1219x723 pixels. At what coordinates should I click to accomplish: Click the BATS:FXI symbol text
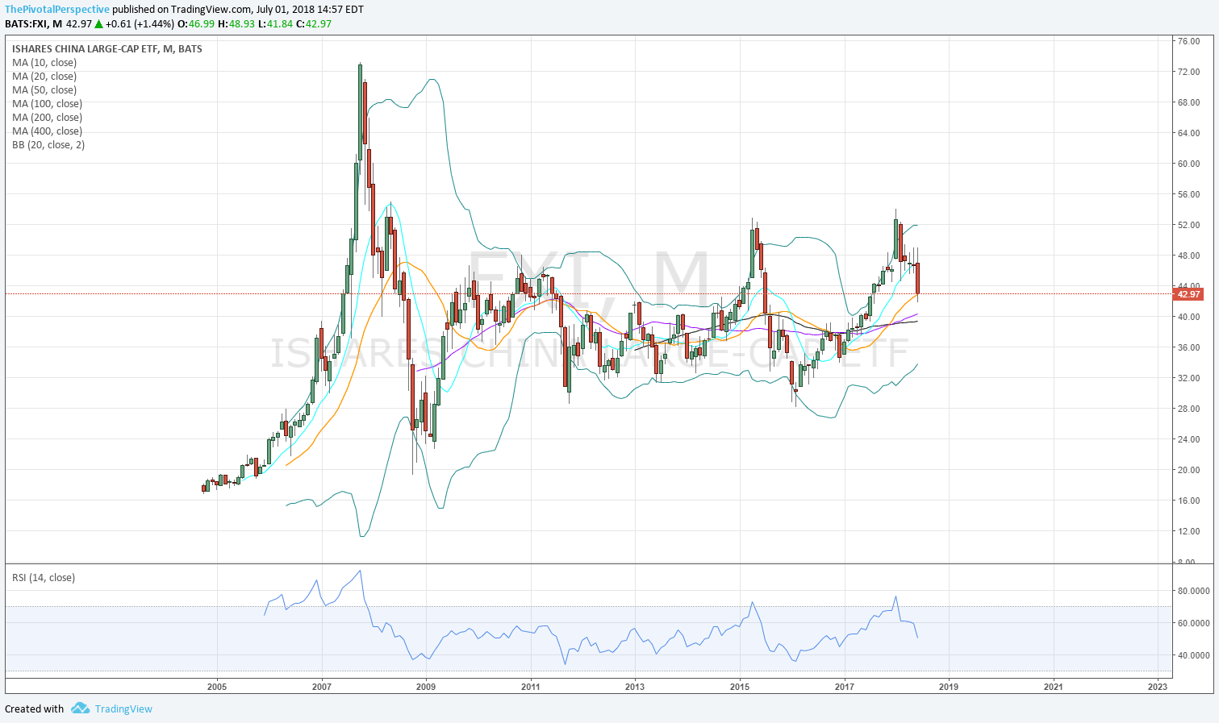28,23
